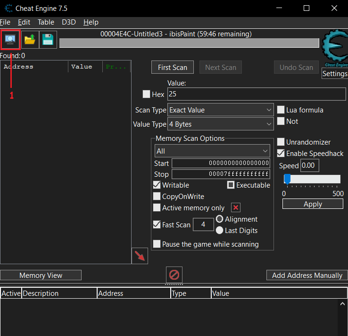Click the Active column header in address table
The height and width of the screenshot is (336, 348).
(11, 293)
